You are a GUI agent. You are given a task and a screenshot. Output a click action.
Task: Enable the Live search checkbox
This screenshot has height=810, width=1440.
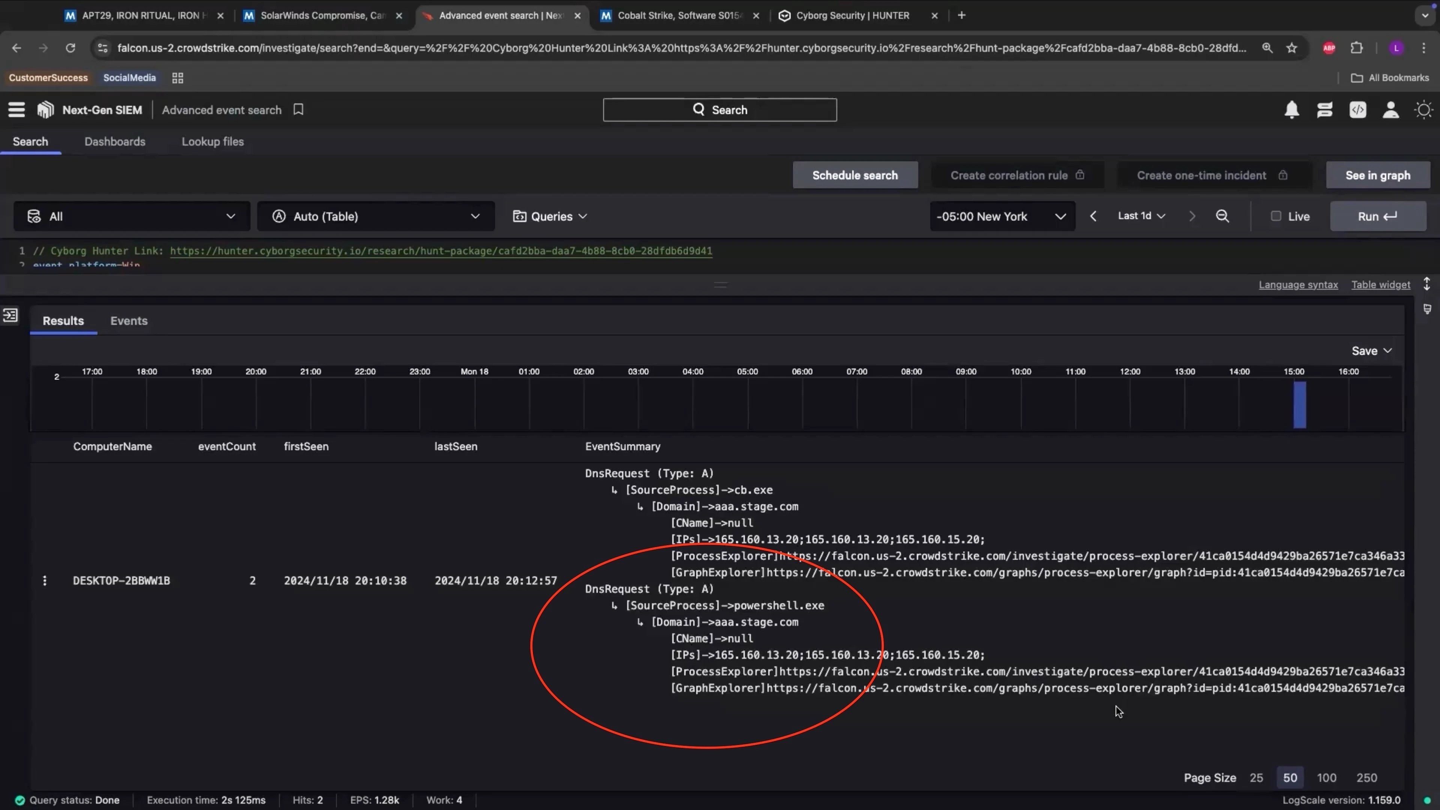click(1276, 216)
